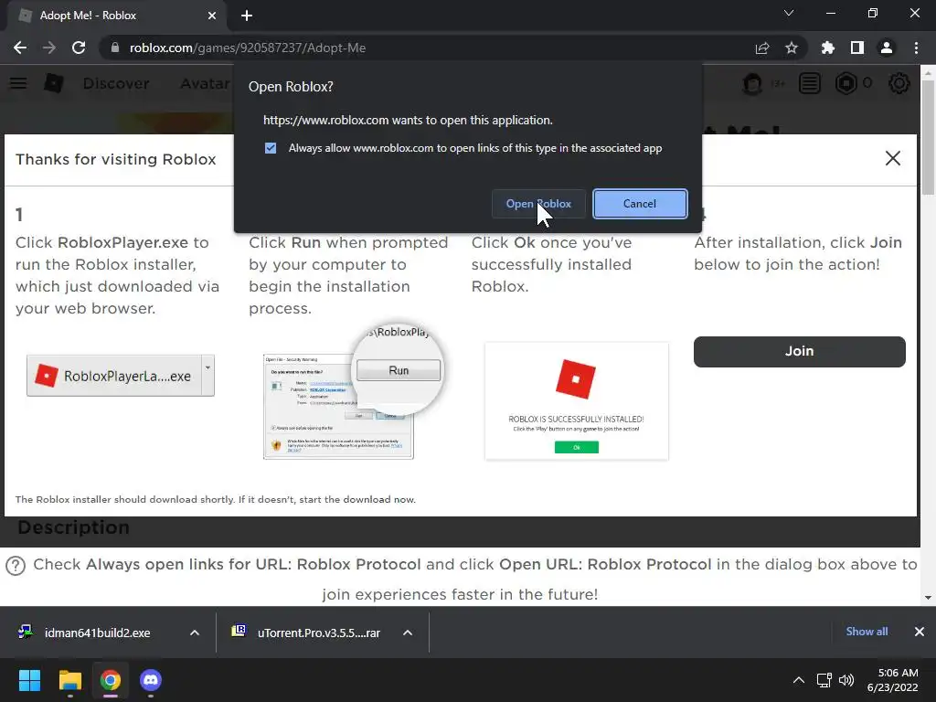The width and height of the screenshot is (936, 702).
Task: Open the Roblox settings gear
Action: [x=899, y=83]
